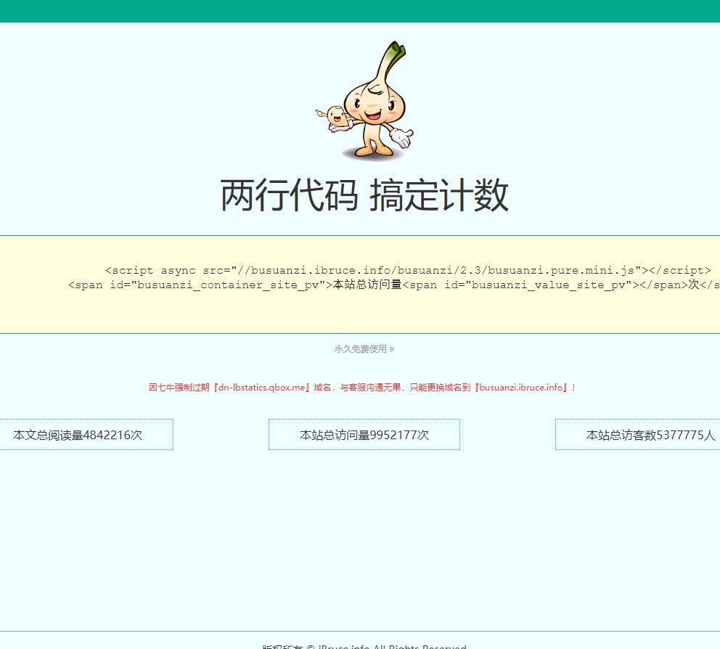Select the script tag code line
Viewport: 720px width, 649px height.
pyautogui.click(x=408, y=269)
